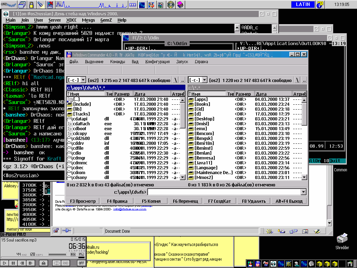Click the Alt+F4 Выход button
The height and width of the screenshot is (268, 357).
[x=289, y=201]
